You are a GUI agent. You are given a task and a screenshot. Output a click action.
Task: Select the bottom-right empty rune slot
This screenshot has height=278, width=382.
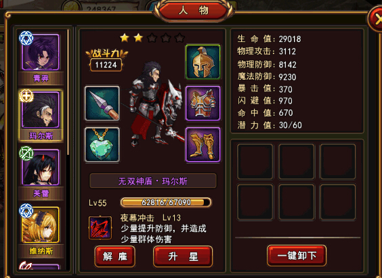tap(338, 202)
